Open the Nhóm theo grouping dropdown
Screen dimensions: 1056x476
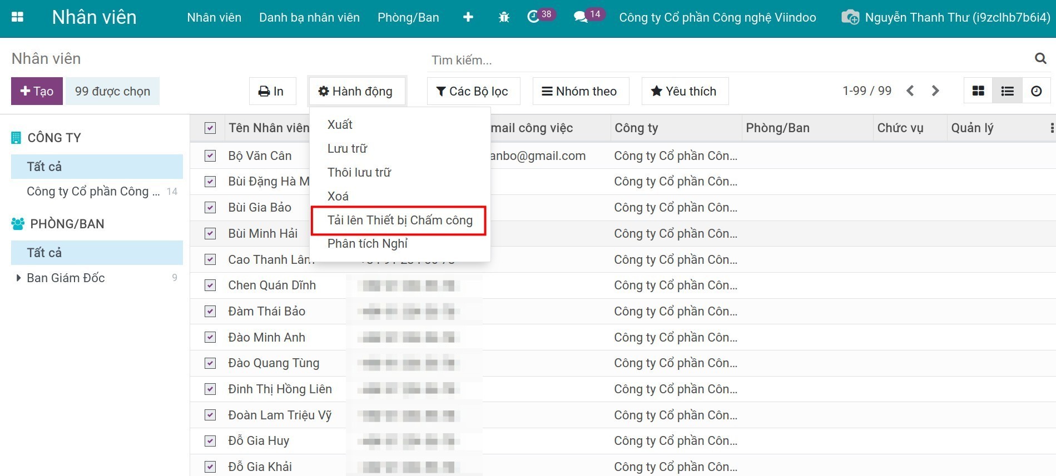coord(581,91)
